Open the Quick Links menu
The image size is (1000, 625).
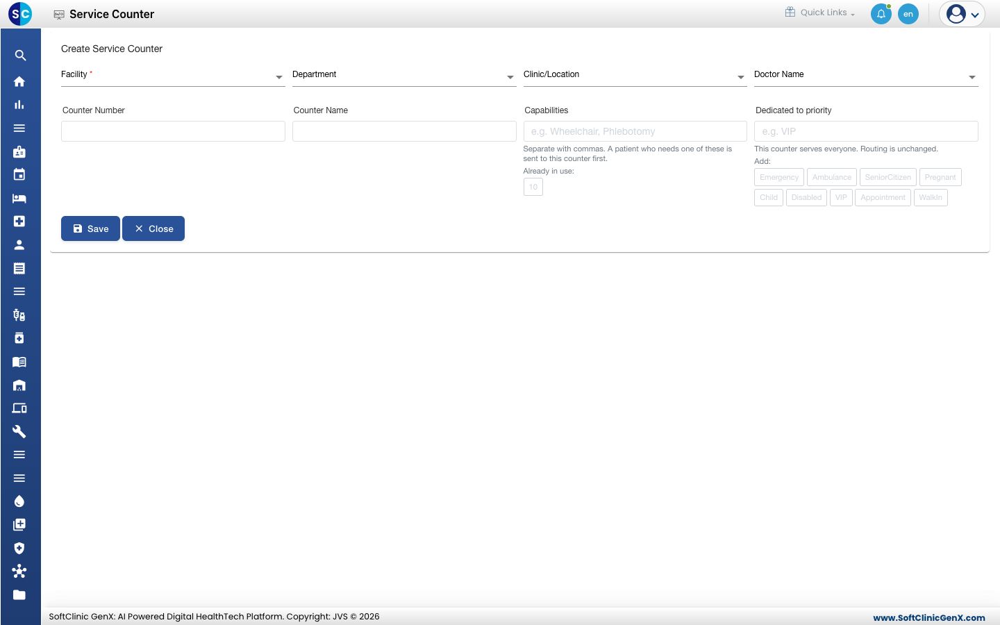point(820,12)
